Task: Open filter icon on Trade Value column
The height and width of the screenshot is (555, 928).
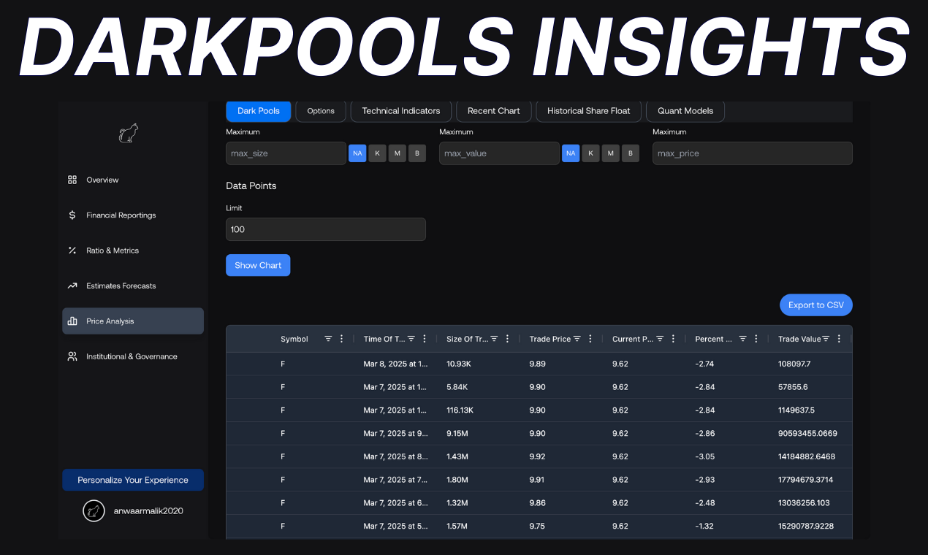Action: click(826, 339)
